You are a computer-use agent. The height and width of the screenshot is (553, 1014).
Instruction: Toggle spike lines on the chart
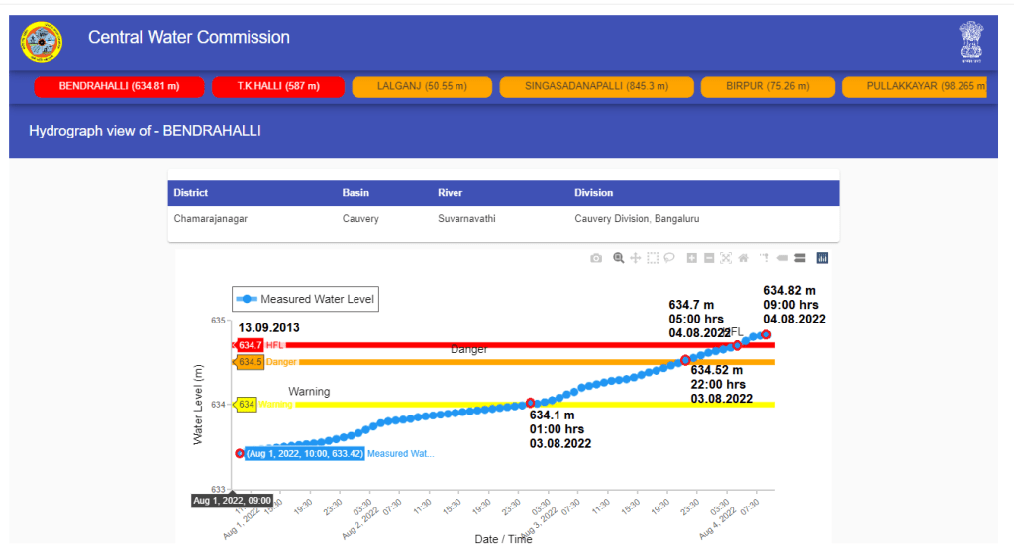point(764,258)
